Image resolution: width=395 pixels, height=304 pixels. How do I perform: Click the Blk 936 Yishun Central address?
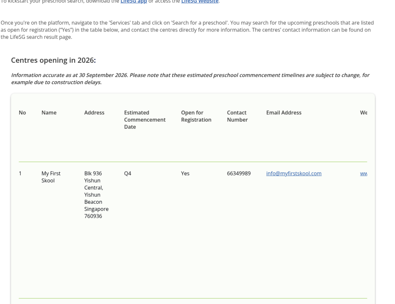click(96, 195)
